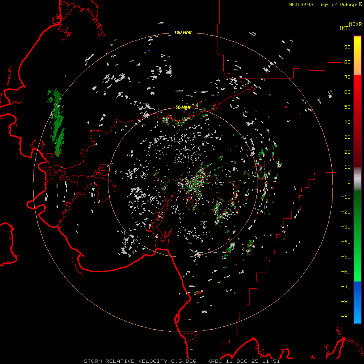Click the 80 value on the velocity scale
Viewport: 364px width, 364px height.
coord(347,62)
